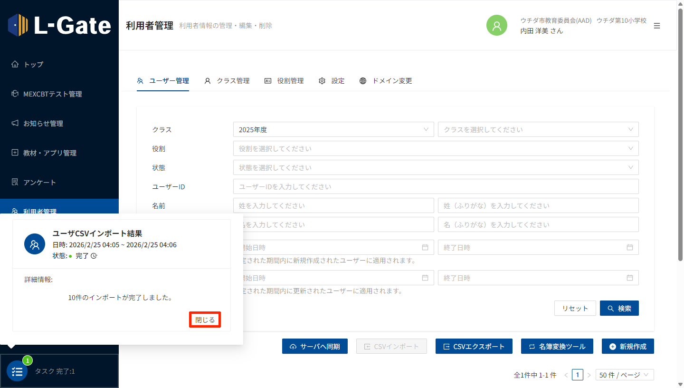
Task: Click the green user avatar icon
Action: [x=497, y=25]
